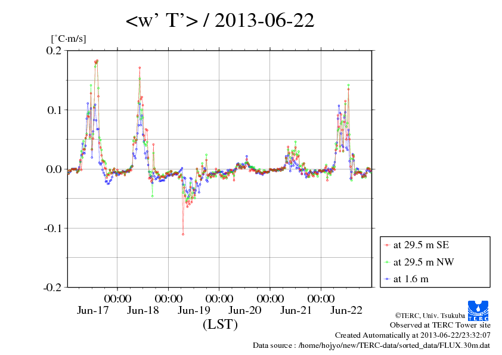The height and width of the screenshot is (355, 502).
Task: Click the blue marker beside '1.6 m'
Action: click(387, 279)
